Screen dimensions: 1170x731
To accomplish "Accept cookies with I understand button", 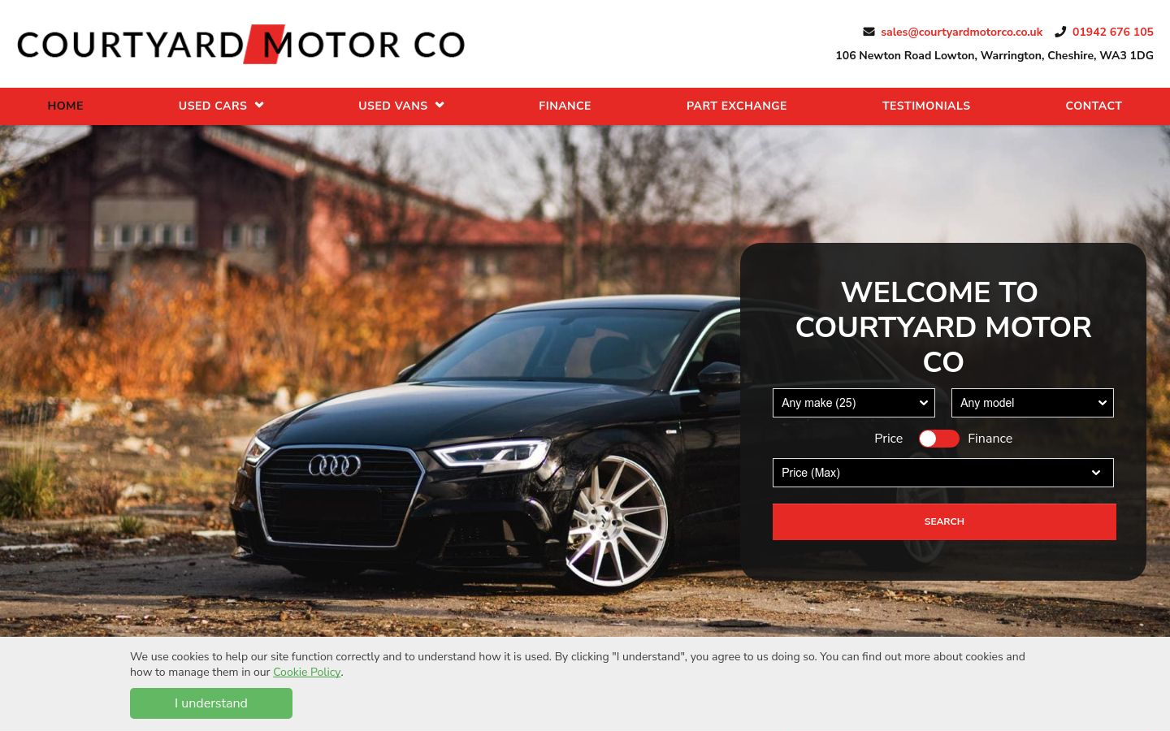I will coord(211,703).
